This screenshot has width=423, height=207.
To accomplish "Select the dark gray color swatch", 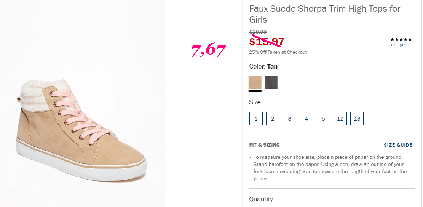I will tap(271, 82).
